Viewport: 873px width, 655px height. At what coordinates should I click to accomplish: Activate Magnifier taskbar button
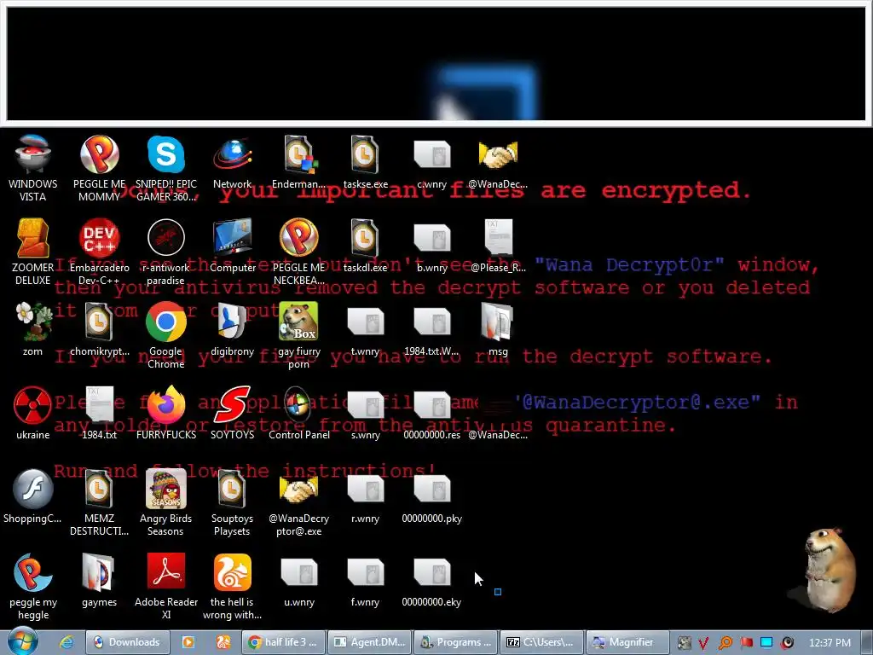(x=628, y=642)
